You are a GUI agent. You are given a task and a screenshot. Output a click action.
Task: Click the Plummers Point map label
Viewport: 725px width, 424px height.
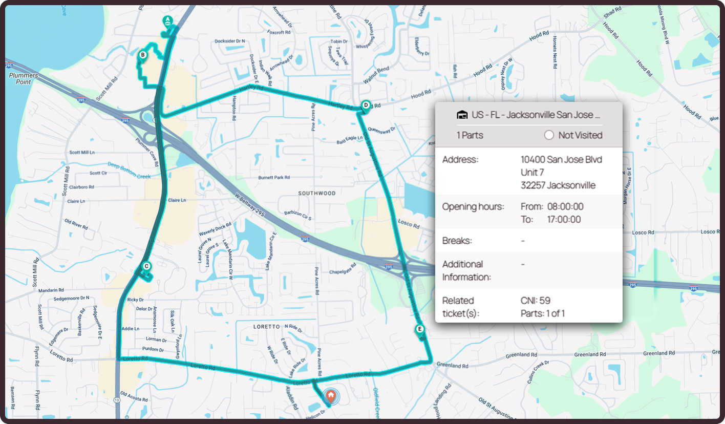pyautogui.click(x=24, y=78)
